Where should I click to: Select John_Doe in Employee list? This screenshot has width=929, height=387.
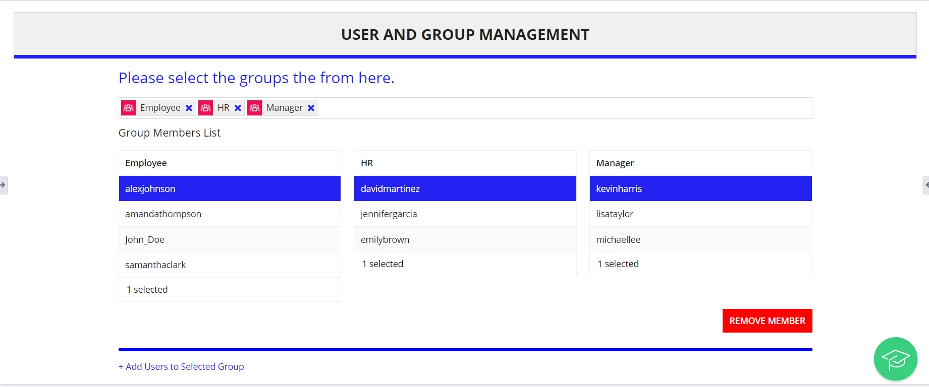coord(230,239)
